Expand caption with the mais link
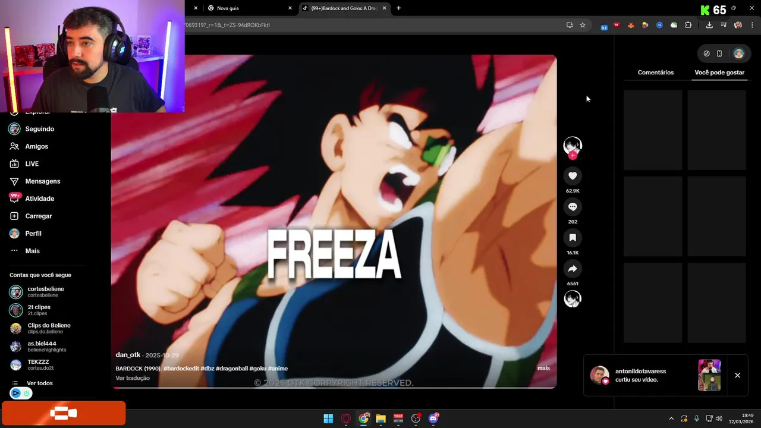Image resolution: width=761 pixels, height=428 pixels. 543,369
